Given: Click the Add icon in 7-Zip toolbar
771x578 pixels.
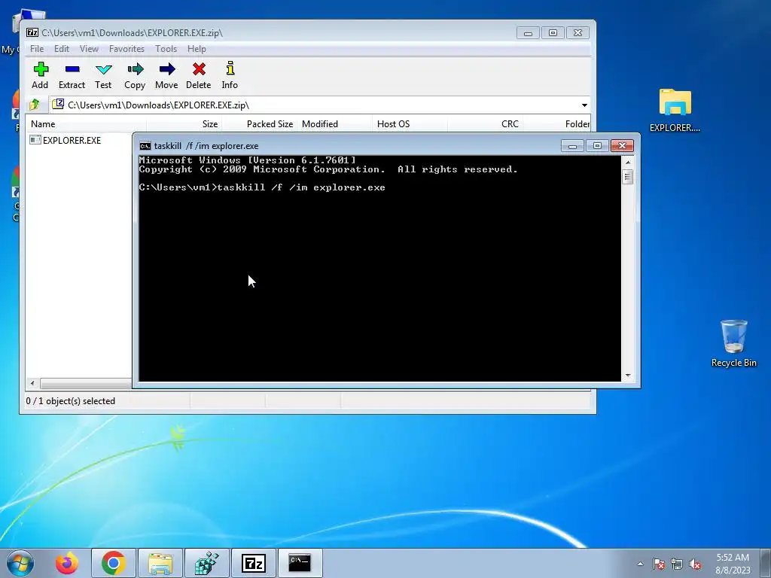Looking at the screenshot, I should [41, 75].
